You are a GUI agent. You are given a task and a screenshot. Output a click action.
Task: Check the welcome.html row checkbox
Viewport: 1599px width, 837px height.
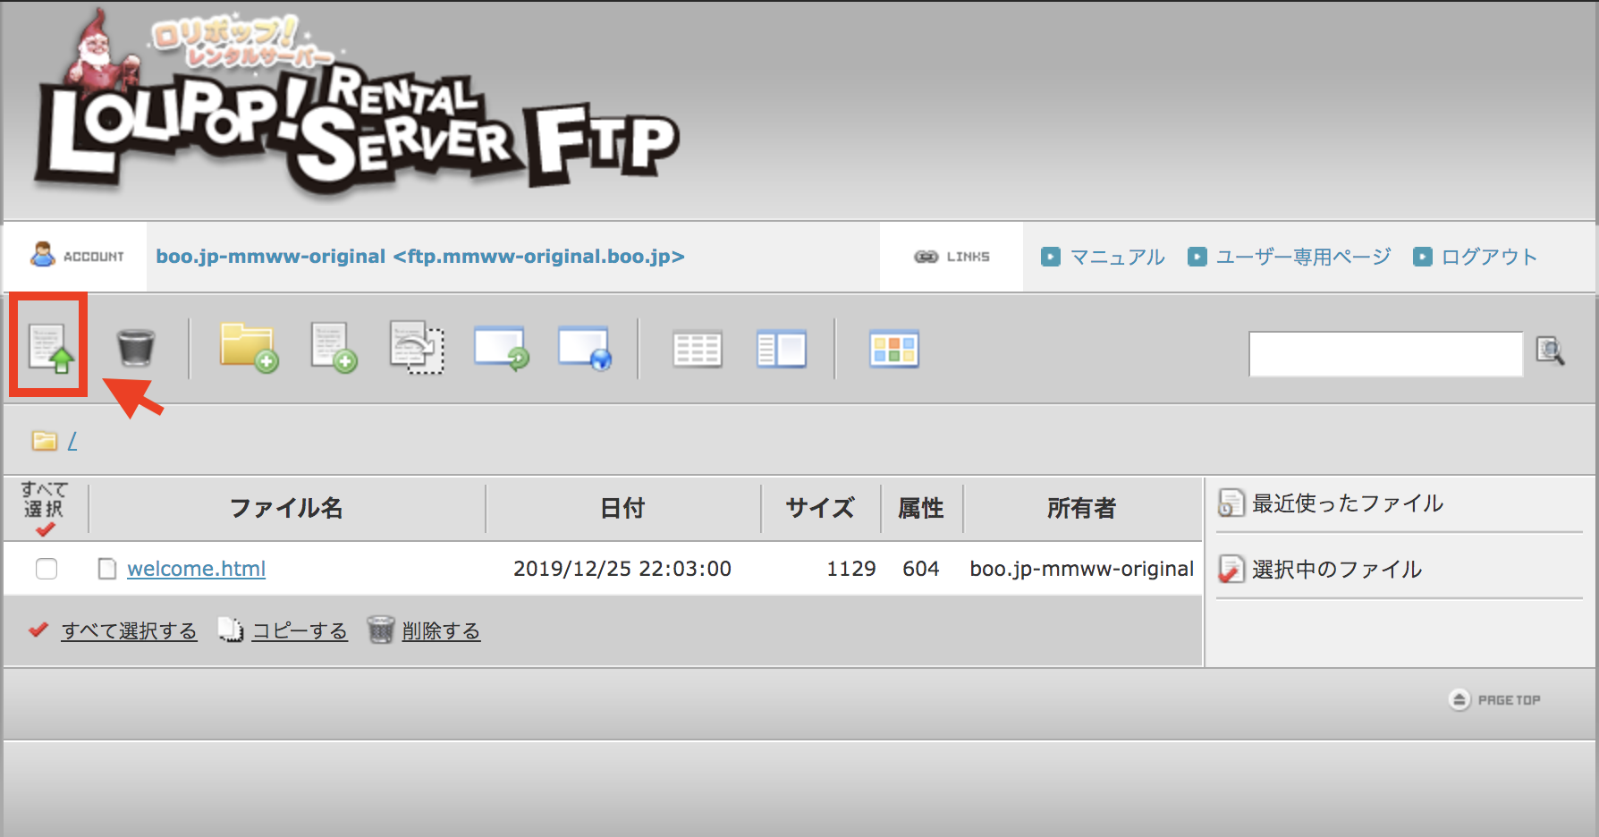(x=47, y=569)
